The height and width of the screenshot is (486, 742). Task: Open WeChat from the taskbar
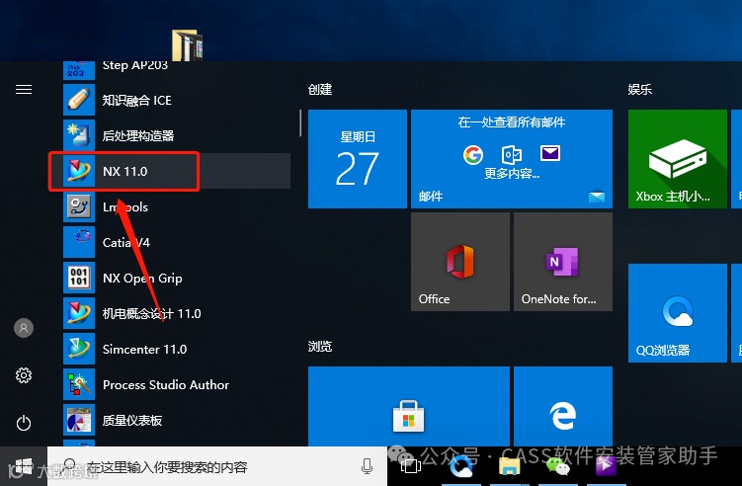558,467
